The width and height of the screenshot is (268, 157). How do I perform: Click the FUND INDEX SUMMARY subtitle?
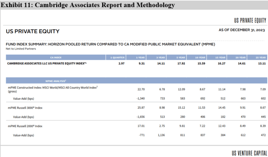(x=111, y=44)
